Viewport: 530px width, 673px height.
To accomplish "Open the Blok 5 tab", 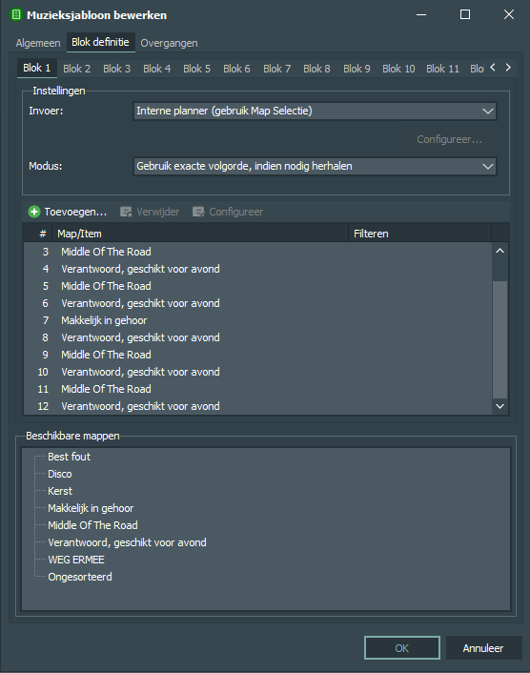I will point(196,69).
